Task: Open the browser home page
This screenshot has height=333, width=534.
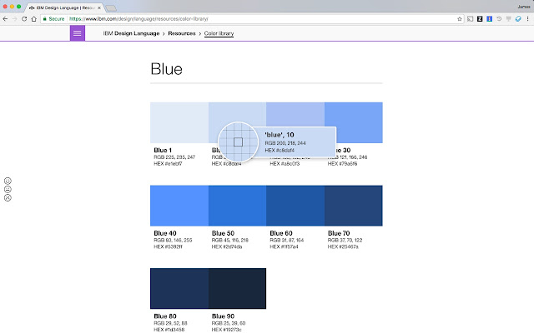Action: tap(33, 19)
